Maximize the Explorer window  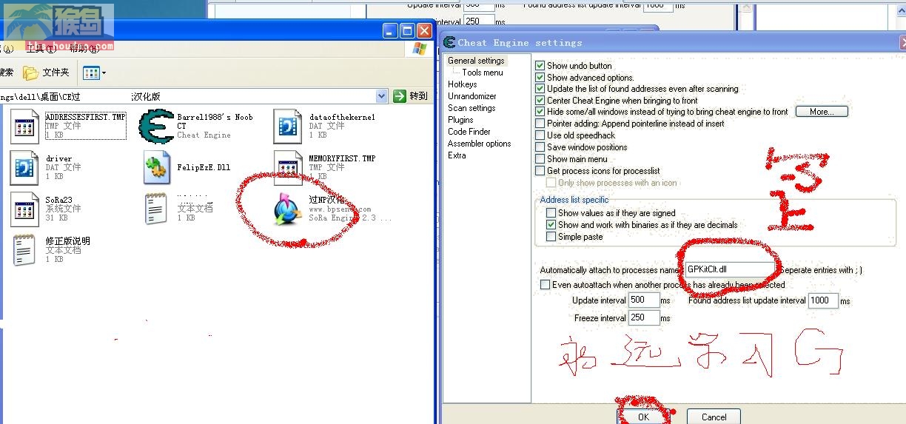(x=408, y=30)
